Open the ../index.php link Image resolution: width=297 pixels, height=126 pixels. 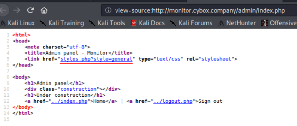pos(67,101)
